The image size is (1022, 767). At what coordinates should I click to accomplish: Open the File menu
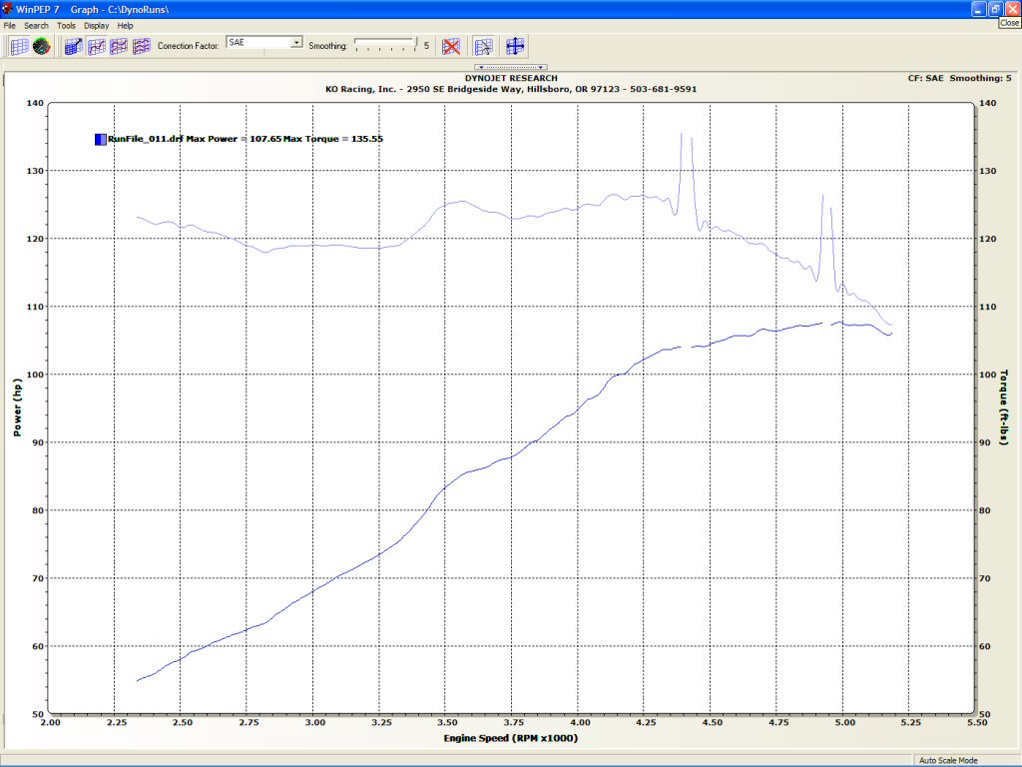[x=10, y=25]
